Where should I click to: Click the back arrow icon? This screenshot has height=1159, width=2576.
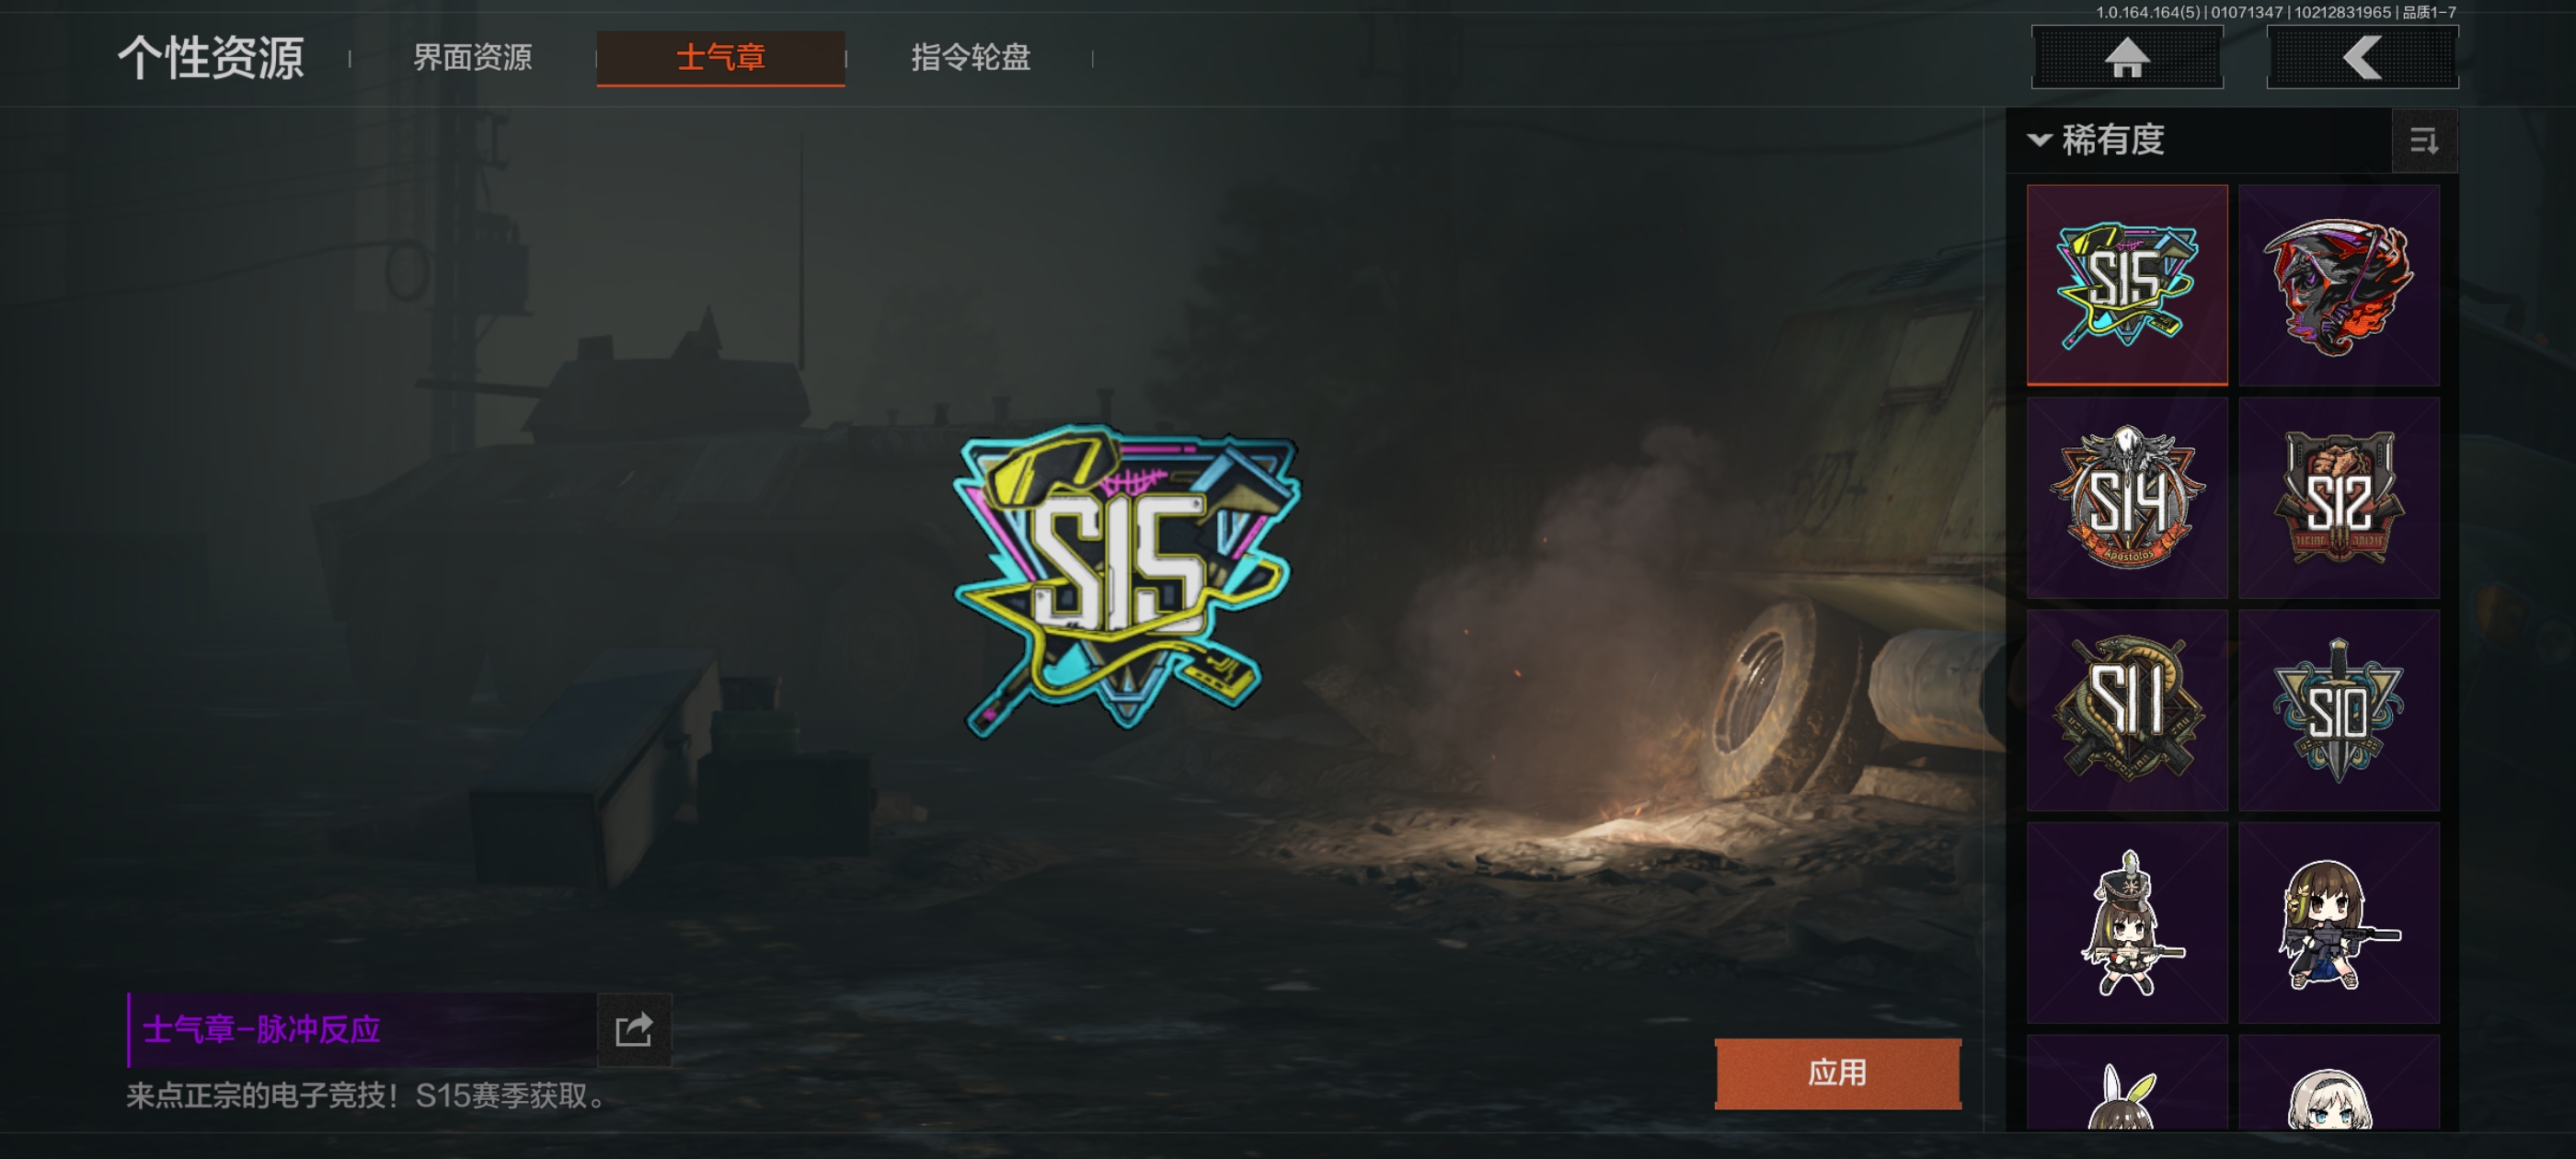click(2361, 57)
